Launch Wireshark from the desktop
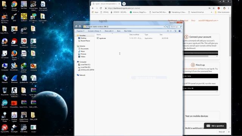The width and height of the screenshot is (242, 136). 14,79
